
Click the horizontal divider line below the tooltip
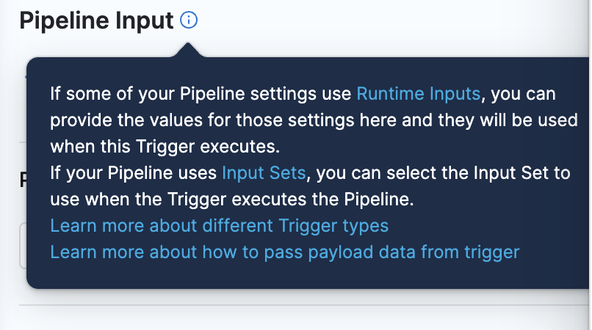click(x=294, y=304)
